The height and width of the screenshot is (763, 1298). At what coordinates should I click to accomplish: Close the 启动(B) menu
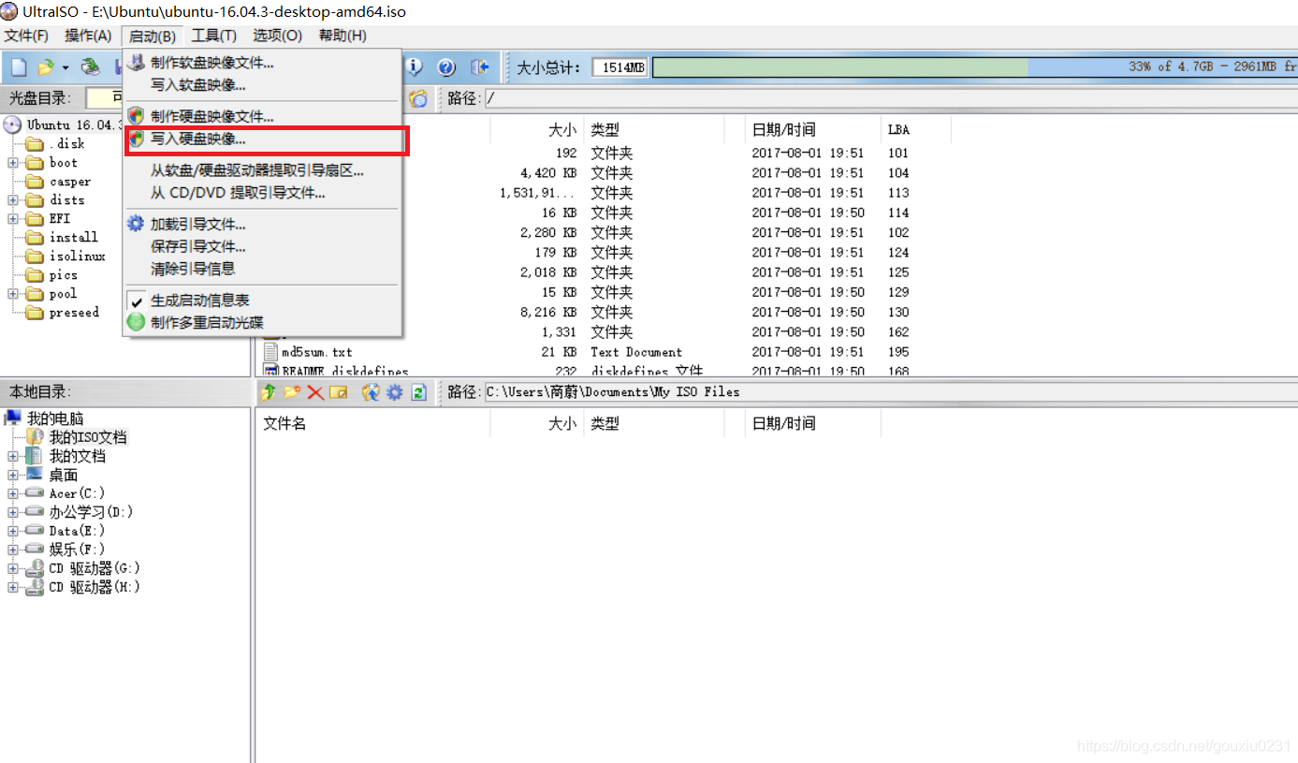click(x=152, y=36)
